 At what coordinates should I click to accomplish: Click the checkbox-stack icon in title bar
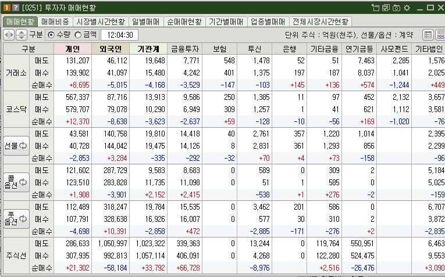[386, 8]
